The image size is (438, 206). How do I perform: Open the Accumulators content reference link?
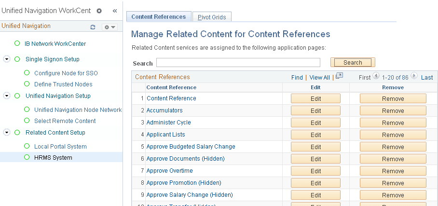(164, 110)
